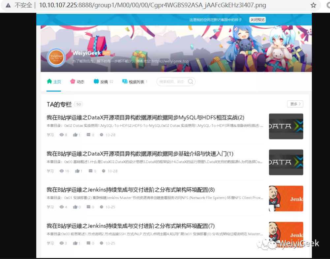Click the blue icon beside 投稿

[x=96, y=81]
